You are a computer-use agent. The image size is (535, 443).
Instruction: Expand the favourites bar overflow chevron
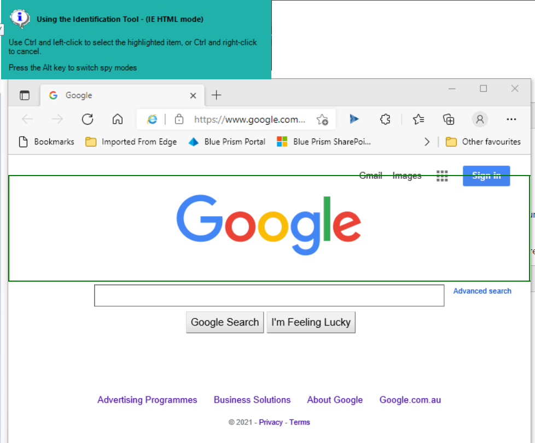[427, 142]
